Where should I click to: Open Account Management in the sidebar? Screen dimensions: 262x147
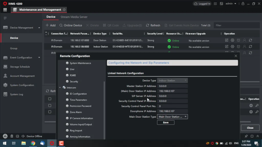tap(22, 76)
